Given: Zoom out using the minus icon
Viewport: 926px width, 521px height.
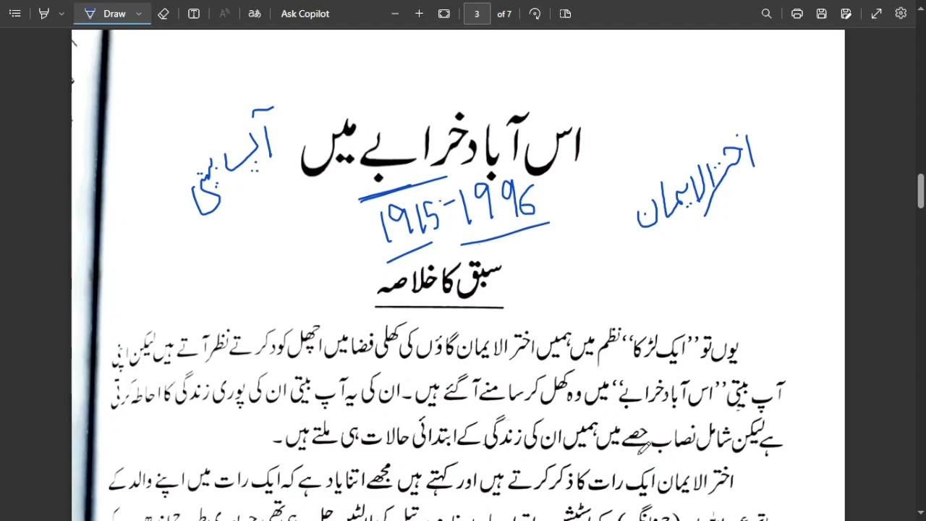Looking at the screenshot, I should [x=395, y=14].
